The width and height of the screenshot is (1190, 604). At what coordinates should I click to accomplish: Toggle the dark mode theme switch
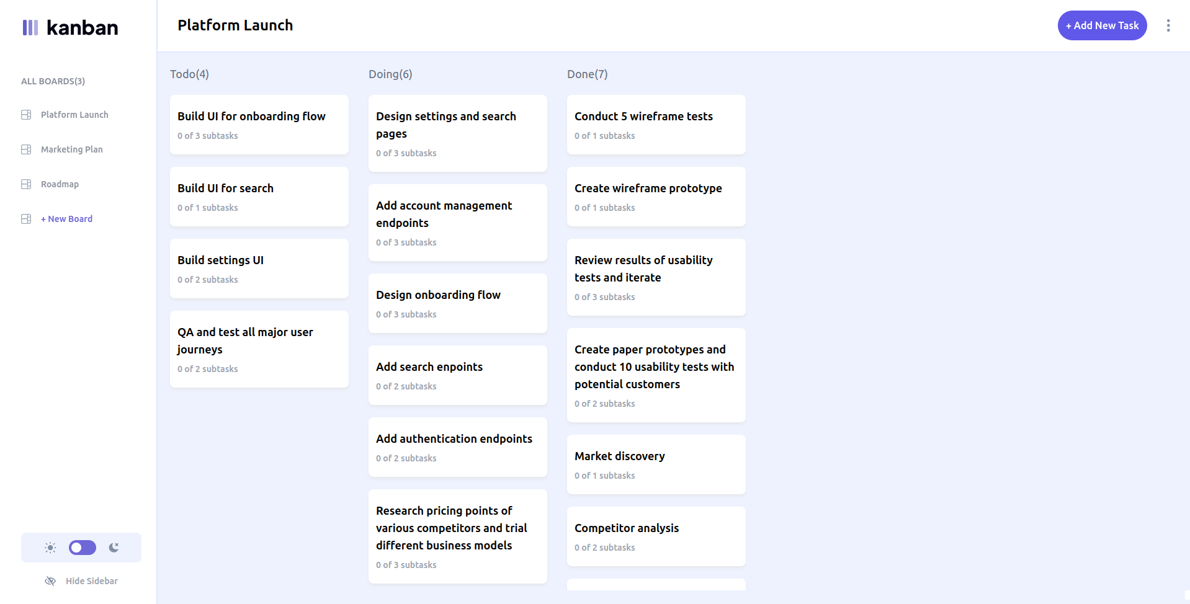click(x=83, y=548)
